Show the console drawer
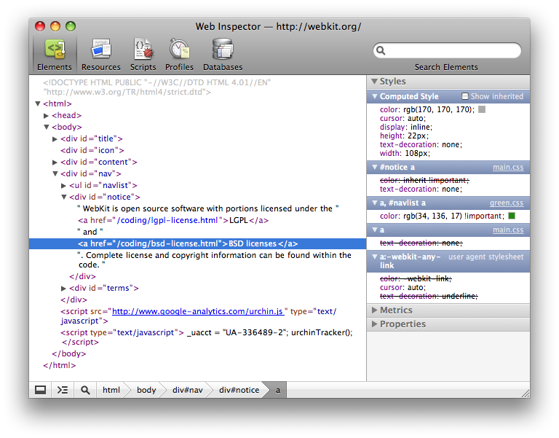The image size is (559, 438). (63, 390)
